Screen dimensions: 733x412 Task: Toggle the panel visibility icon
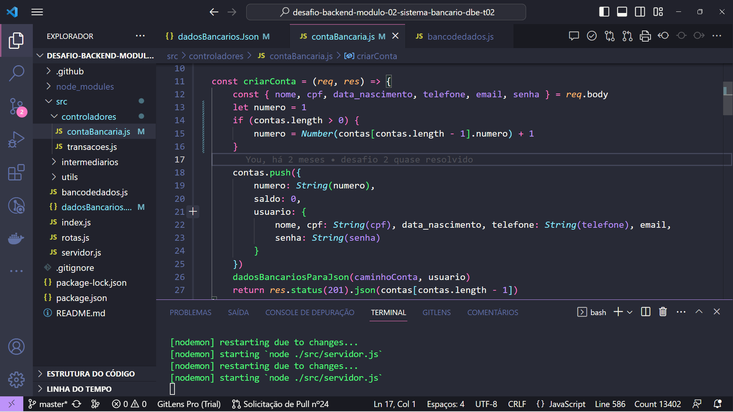(622, 12)
